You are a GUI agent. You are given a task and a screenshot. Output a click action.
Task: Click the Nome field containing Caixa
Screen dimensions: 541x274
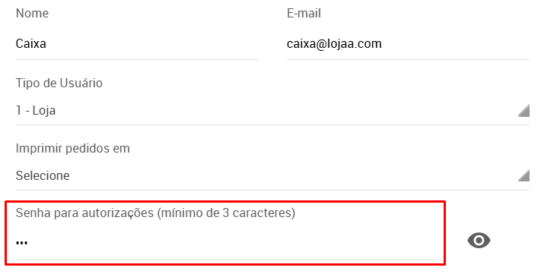pos(137,44)
